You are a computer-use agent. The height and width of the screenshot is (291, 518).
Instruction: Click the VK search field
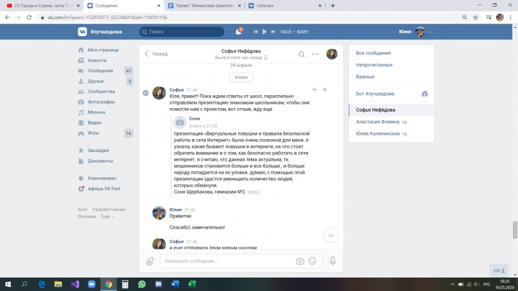point(182,32)
